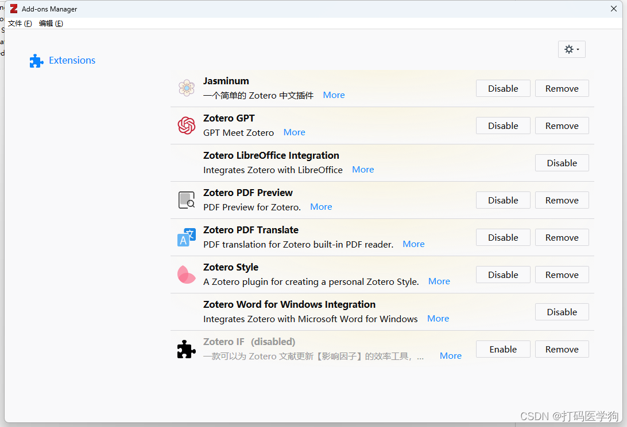This screenshot has height=427, width=627.
Task: Open More link for Zotero PDF Translate
Action: [413, 244]
